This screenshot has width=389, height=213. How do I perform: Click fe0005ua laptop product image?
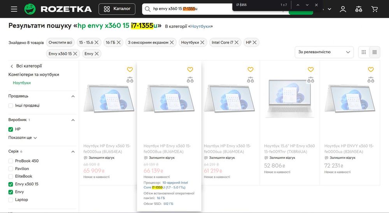[109, 98]
